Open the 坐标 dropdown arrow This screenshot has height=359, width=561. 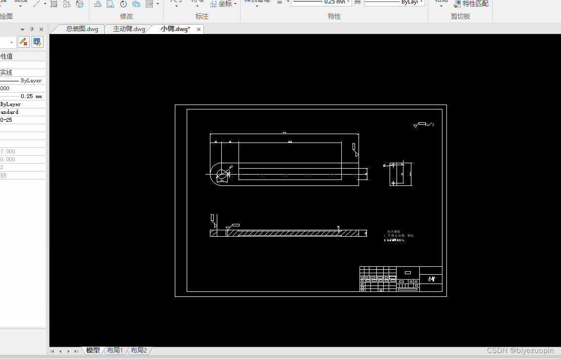pos(236,3)
